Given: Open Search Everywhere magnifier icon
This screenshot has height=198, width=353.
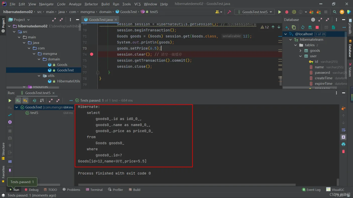Looking at the screenshot, I should [x=335, y=12].
